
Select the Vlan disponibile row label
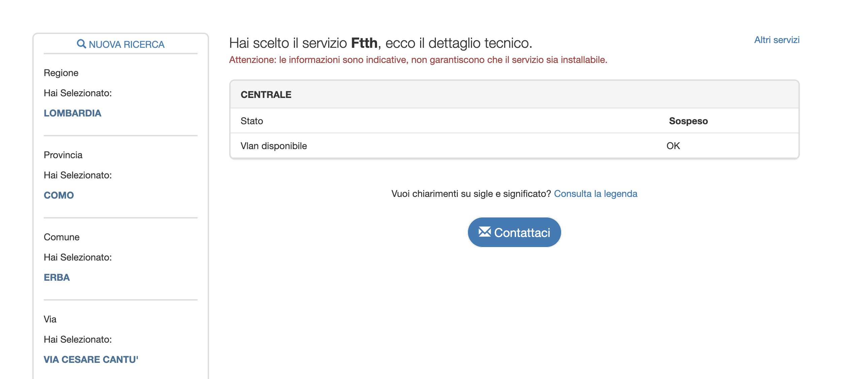point(274,146)
